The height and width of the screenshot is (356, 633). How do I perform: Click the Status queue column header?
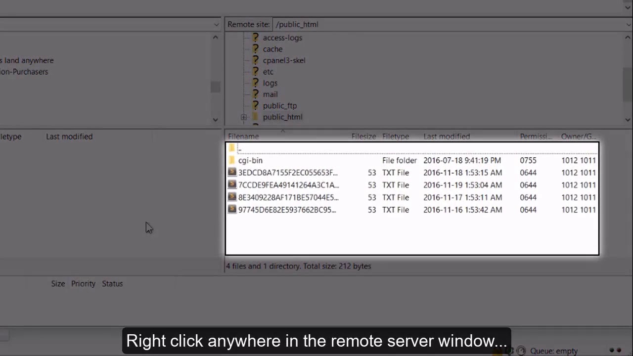pyautogui.click(x=112, y=284)
